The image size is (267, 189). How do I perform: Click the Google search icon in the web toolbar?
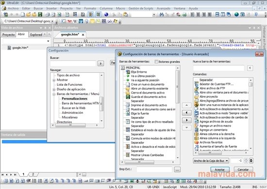pyautogui.click(x=64, y=21)
